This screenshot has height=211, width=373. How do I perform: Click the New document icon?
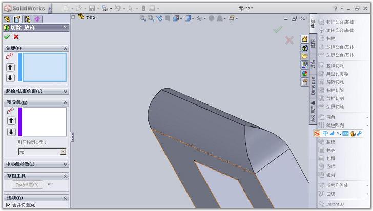point(66,8)
